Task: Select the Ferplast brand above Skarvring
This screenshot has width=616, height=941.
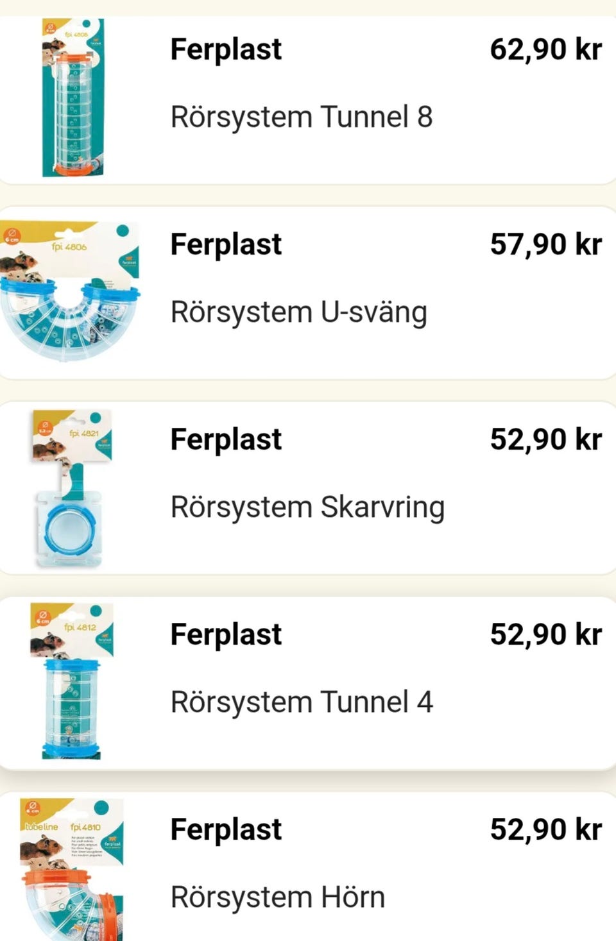Action: click(226, 440)
